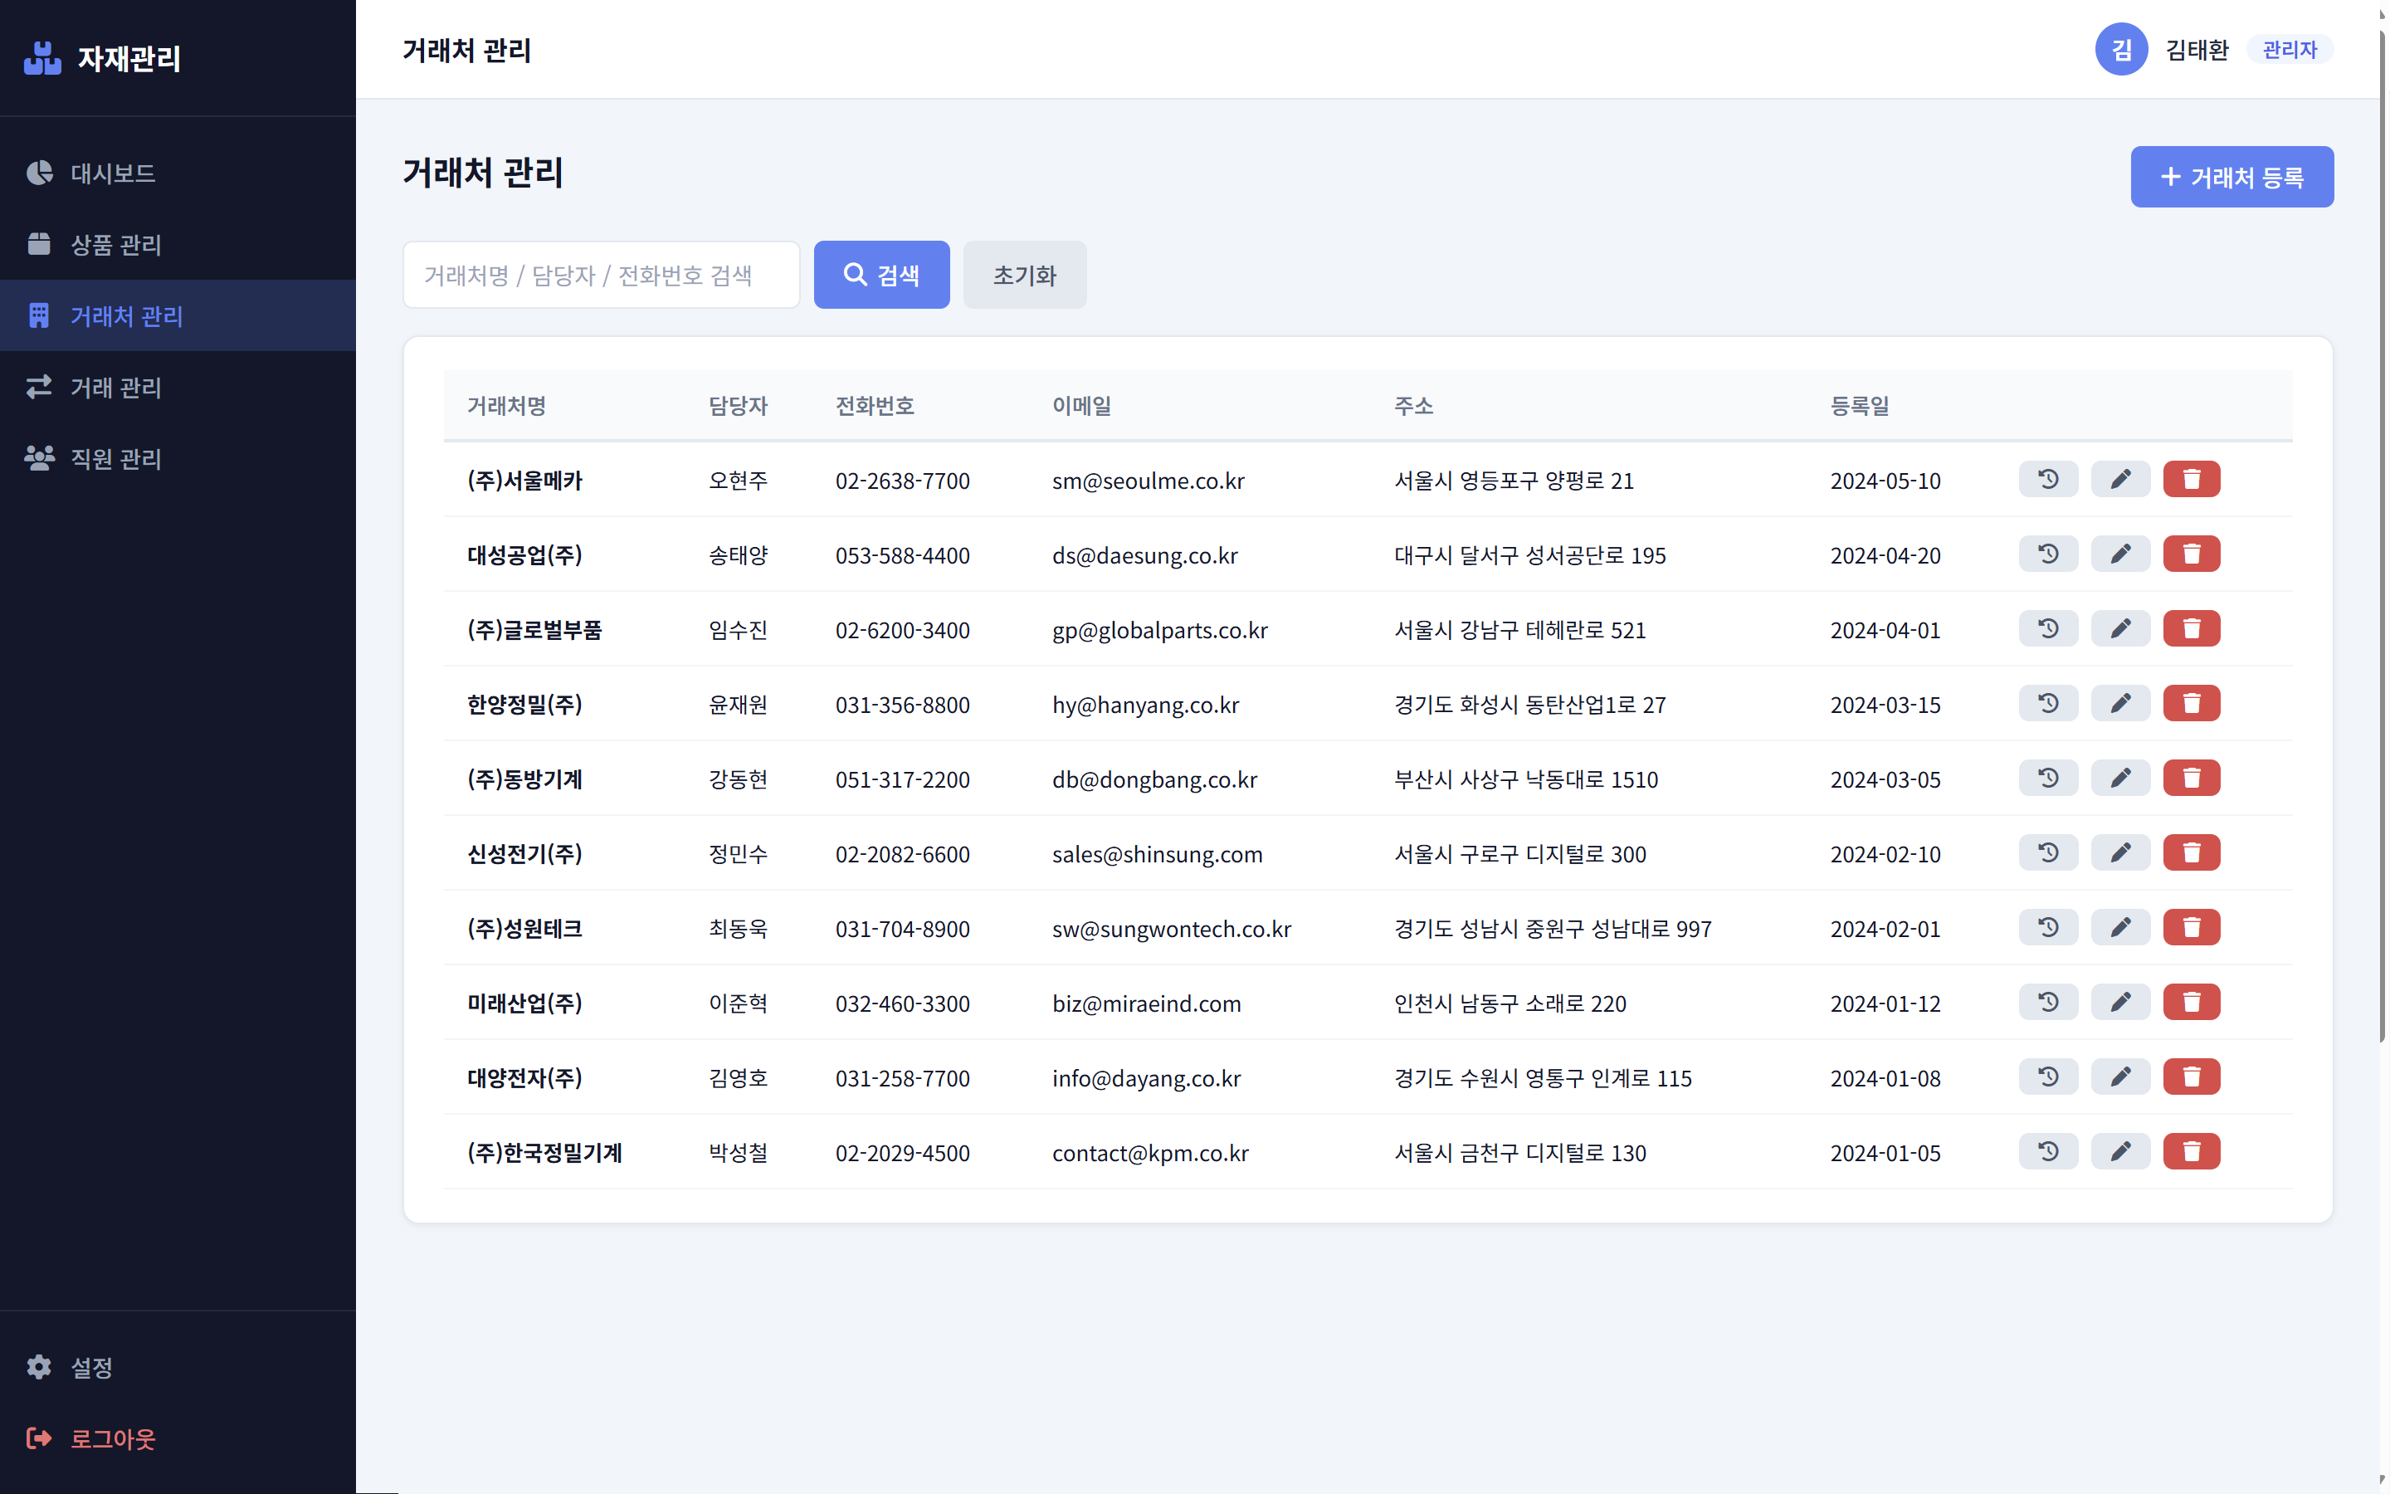Screen dimensions: 2390x1494
Task: Click 로그아웃 to sign out
Action: [x=178, y=1438]
